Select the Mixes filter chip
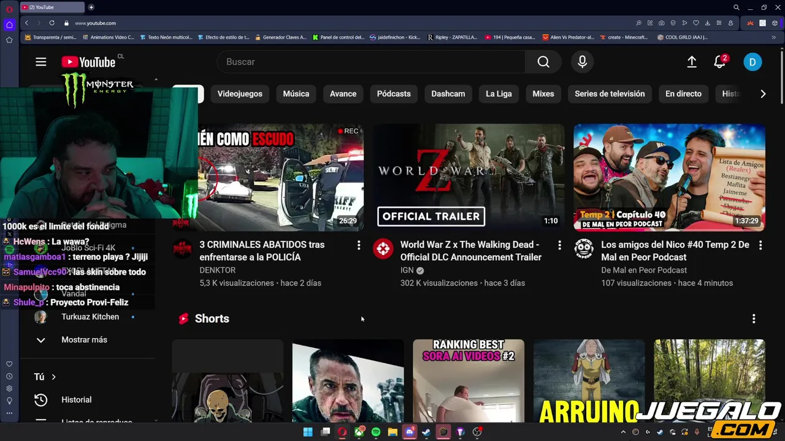This screenshot has width=785, height=441. (543, 94)
